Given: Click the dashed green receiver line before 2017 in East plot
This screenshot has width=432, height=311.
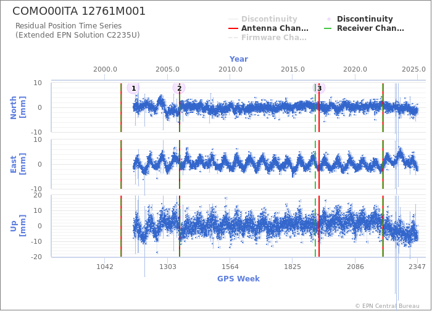Looking at the screenshot, I should 315,164.
